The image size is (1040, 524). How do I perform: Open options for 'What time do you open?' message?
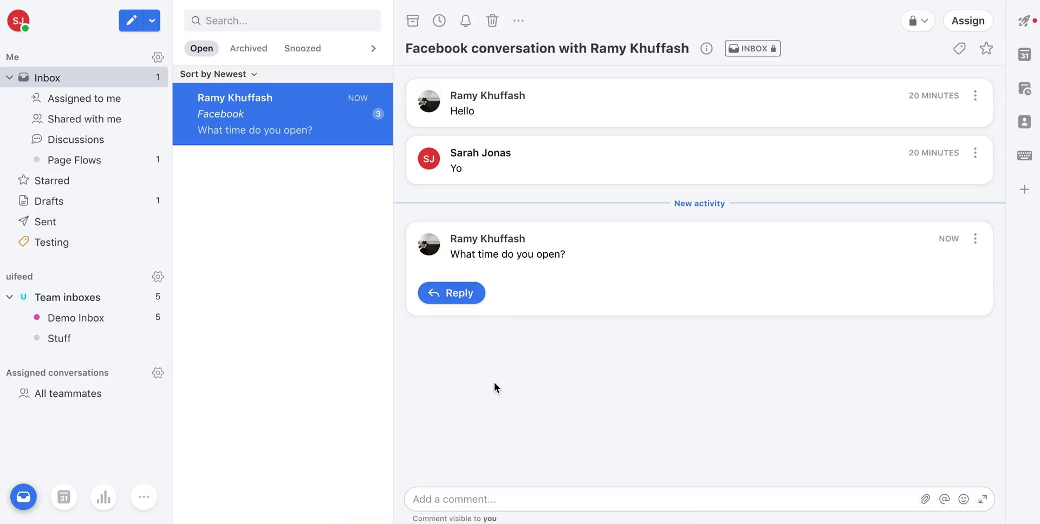tap(975, 239)
